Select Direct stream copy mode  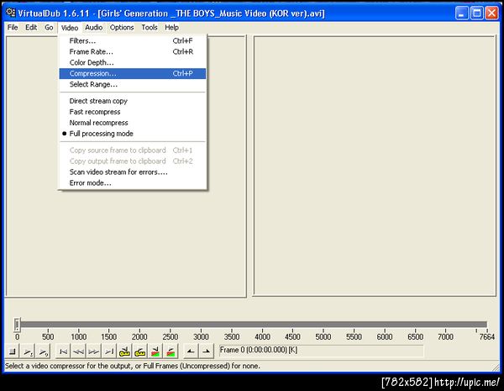pyautogui.click(x=133, y=101)
